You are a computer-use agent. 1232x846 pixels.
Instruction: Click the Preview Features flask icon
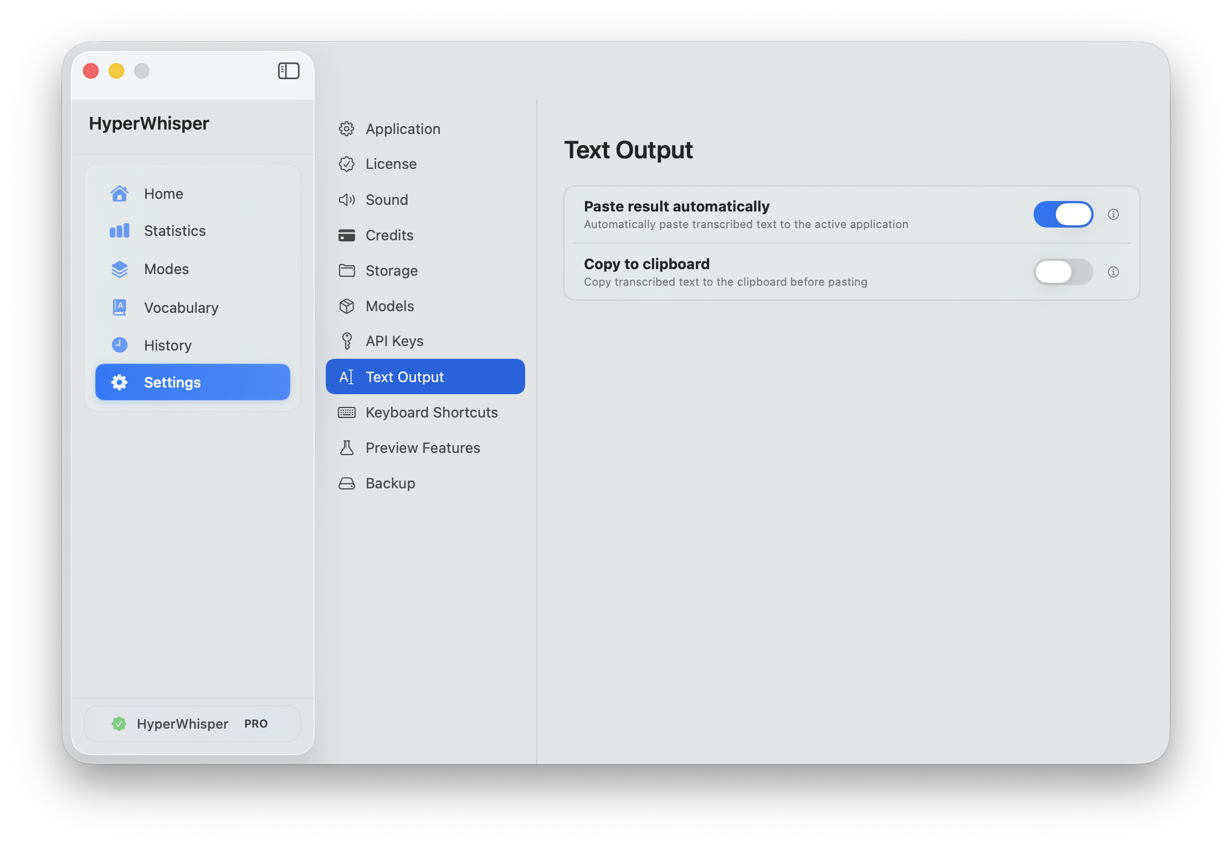347,447
